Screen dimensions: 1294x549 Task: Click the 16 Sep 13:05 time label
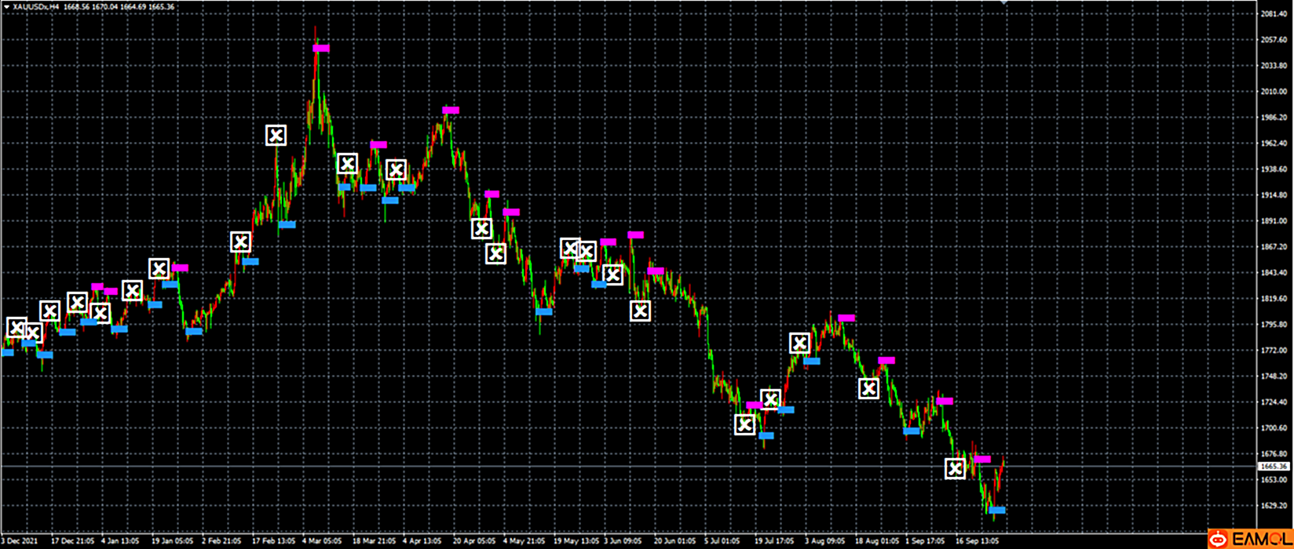point(977,540)
